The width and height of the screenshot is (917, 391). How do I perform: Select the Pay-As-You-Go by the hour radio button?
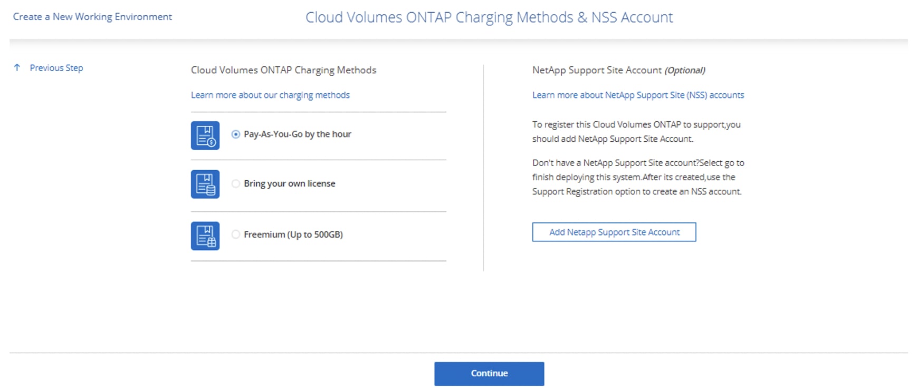tap(236, 134)
